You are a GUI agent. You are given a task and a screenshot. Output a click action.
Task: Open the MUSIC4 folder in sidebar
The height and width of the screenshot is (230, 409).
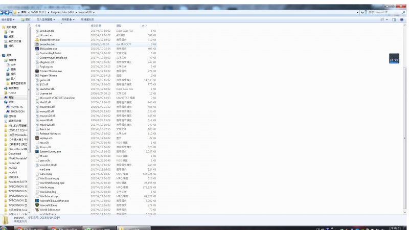(x=13, y=177)
